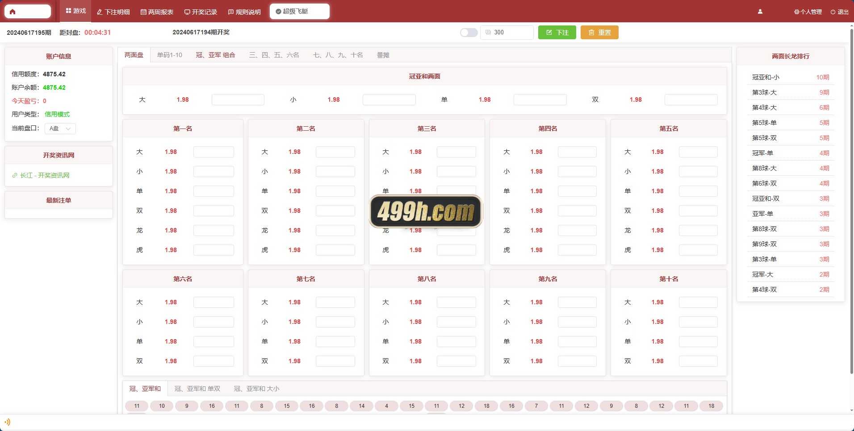This screenshot has height=431, width=854.
Task: Select the 冠、亚军和 bottom tab
Action: tap(145, 389)
